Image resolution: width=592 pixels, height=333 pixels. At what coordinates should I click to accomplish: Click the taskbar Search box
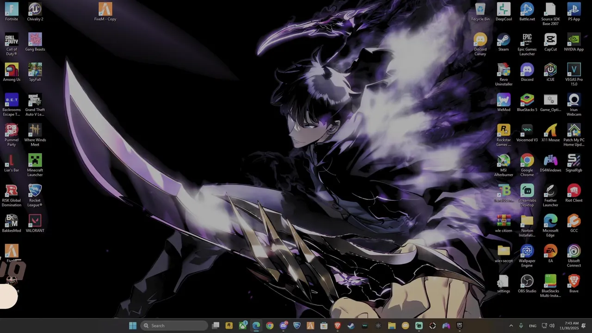pyautogui.click(x=174, y=326)
